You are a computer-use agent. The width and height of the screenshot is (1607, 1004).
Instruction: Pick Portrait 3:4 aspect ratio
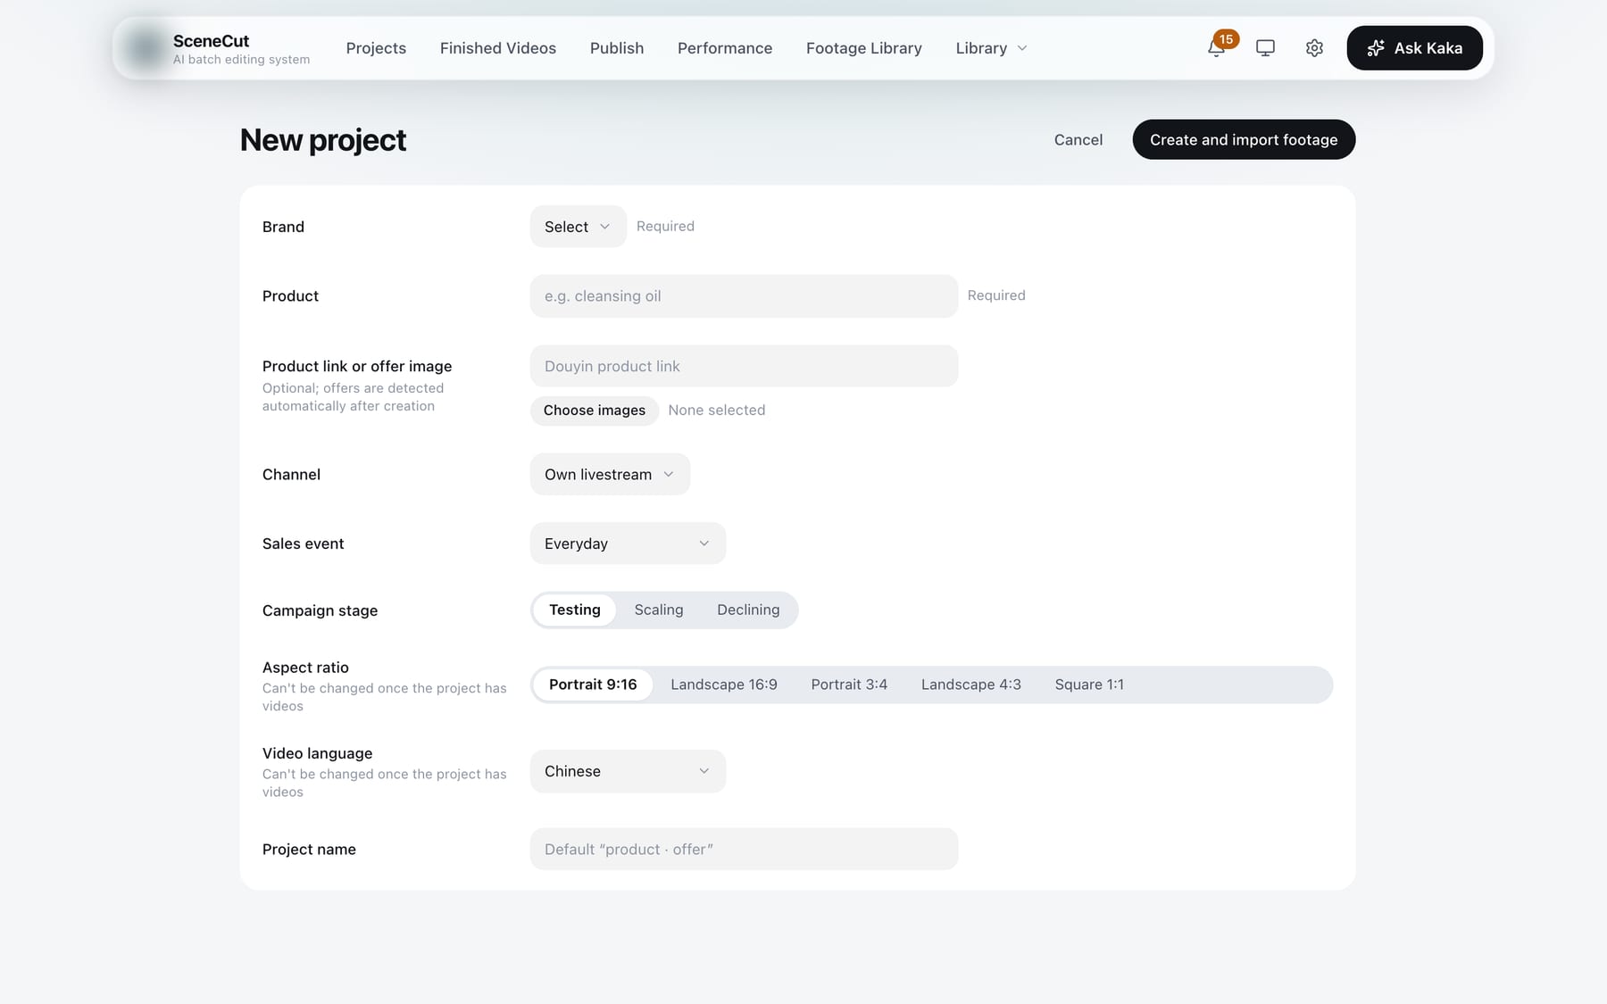(849, 685)
